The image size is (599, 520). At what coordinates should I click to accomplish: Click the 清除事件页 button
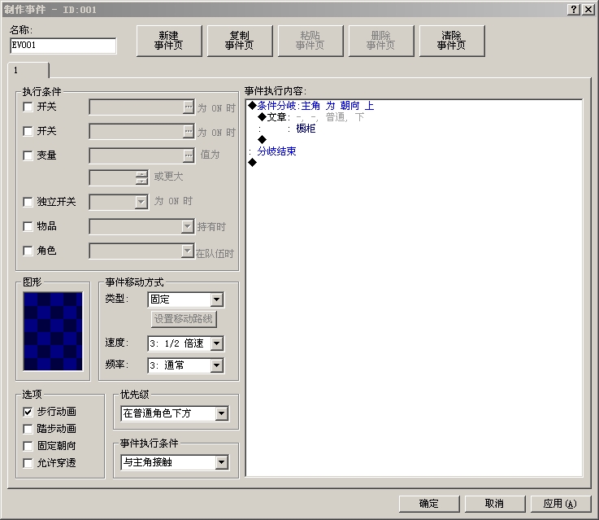pyautogui.click(x=452, y=41)
